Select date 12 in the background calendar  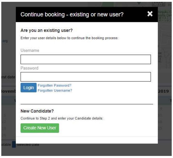click(4, 122)
